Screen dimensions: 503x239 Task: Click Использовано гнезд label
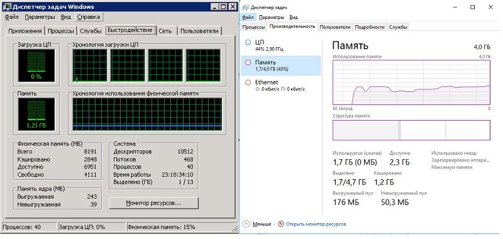coord(454,153)
